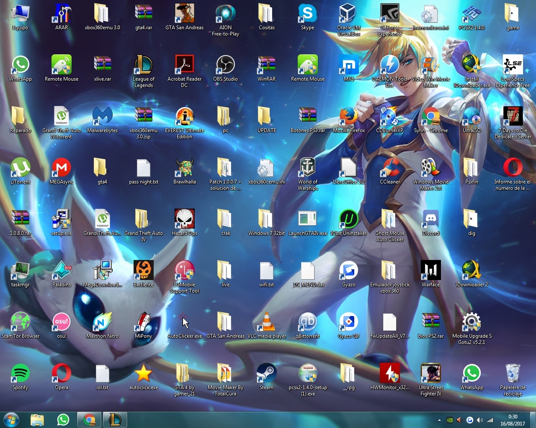
Task: Open the CDBurnerXP shortcut
Action: tap(389, 116)
